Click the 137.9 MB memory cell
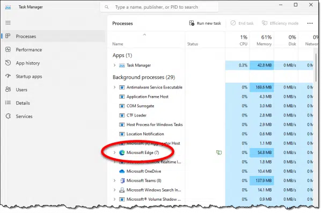Viewport: 322px width, 213px height. 262,180
